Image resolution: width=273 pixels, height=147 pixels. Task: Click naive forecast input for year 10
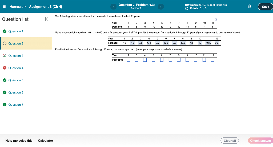[196, 60]
